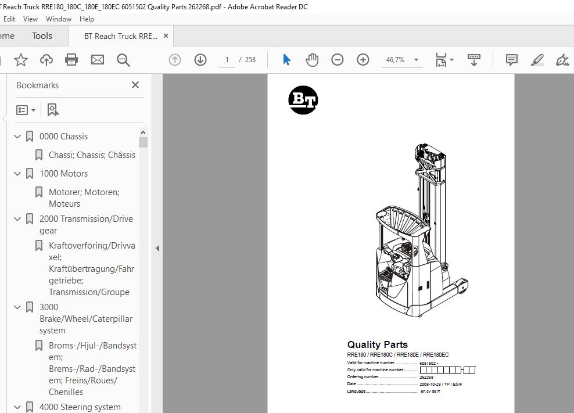574x413 pixels.
Task: Collapse the 0000 Chassis bookmark
Action: [x=17, y=137]
